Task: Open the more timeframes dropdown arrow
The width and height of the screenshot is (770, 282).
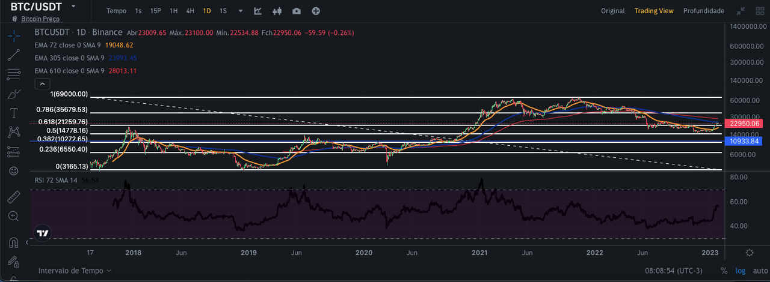Action: [241, 11]
